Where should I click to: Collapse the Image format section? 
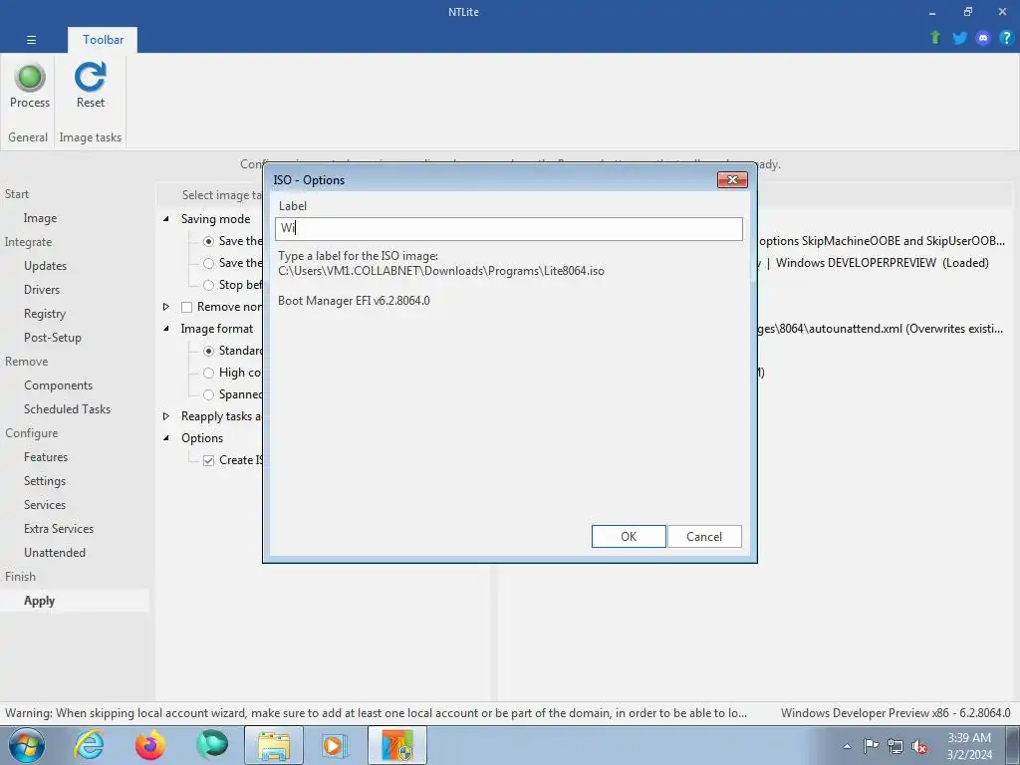click(x=166, y=329)
